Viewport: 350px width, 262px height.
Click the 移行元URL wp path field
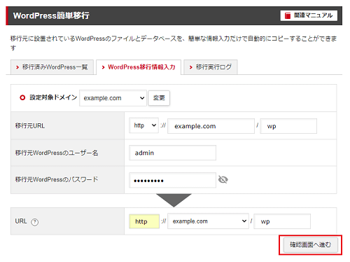[x=288, y=126]
